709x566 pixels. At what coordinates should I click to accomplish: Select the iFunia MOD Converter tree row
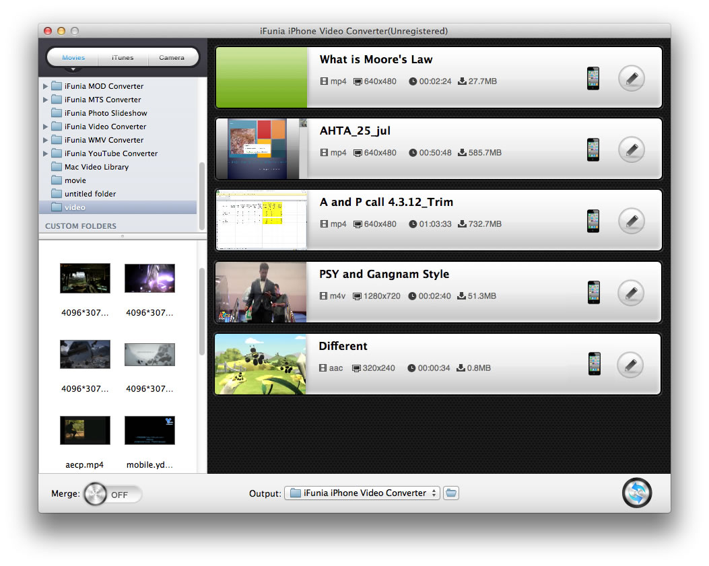pyautogui.click(x=118, y=86)
